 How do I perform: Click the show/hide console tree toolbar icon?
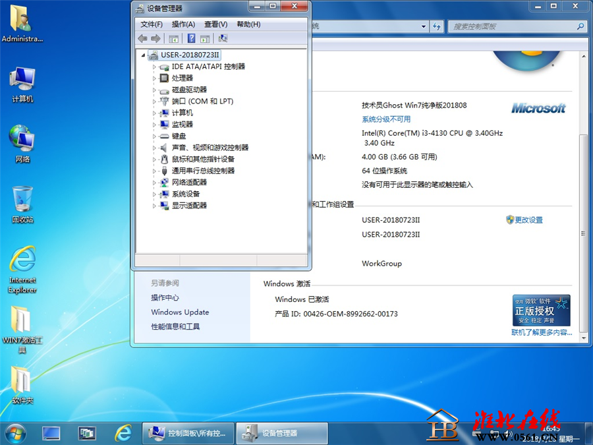173,38
